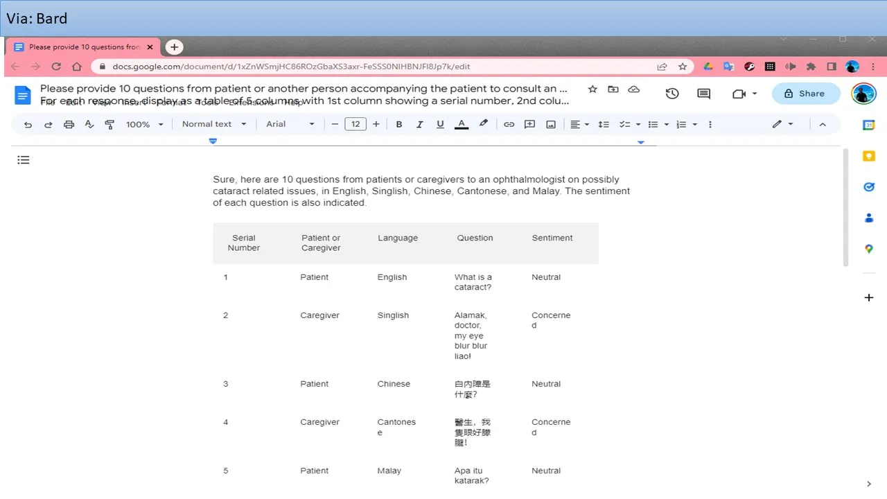Image resolution: width=887 pixels, height=499 pixels.
Task: Go to the browser home page
Action: [x=77, y=67]
